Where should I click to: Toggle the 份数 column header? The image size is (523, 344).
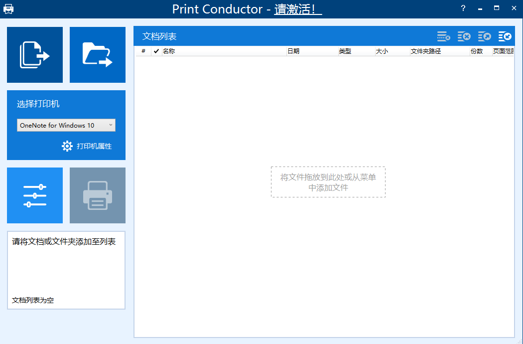476,51
